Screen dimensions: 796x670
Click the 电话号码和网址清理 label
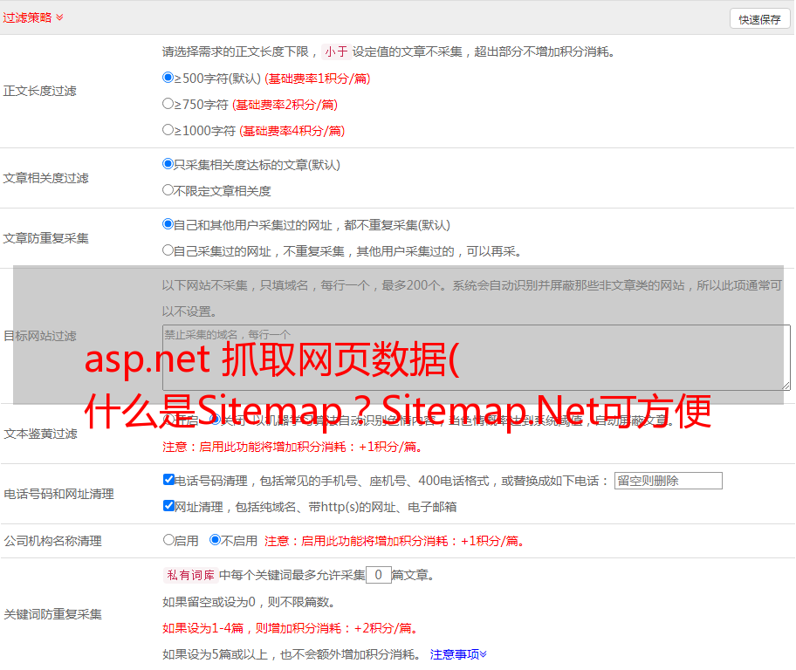click(58, 494)
